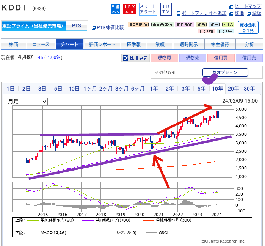
Task: Add stock via ポートフォリオへ追加
Action: pyautogui.click(x=204, y=13)
